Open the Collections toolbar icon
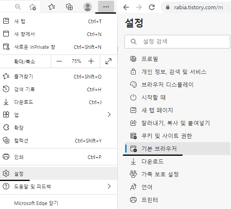This screenshot has width=231, height=209. click(x=69, y=7)
